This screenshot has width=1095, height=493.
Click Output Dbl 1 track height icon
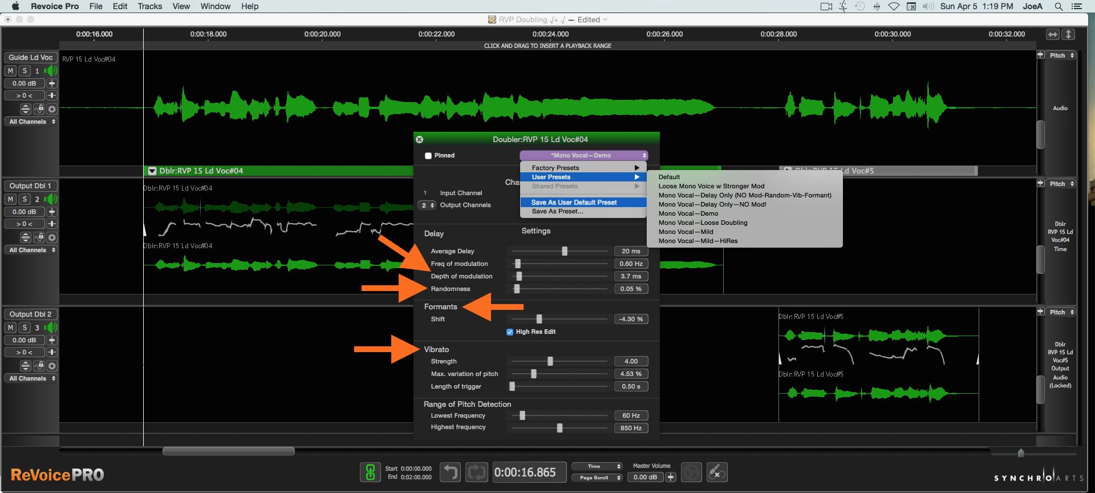pyautogui.click(x=26, y=237)
